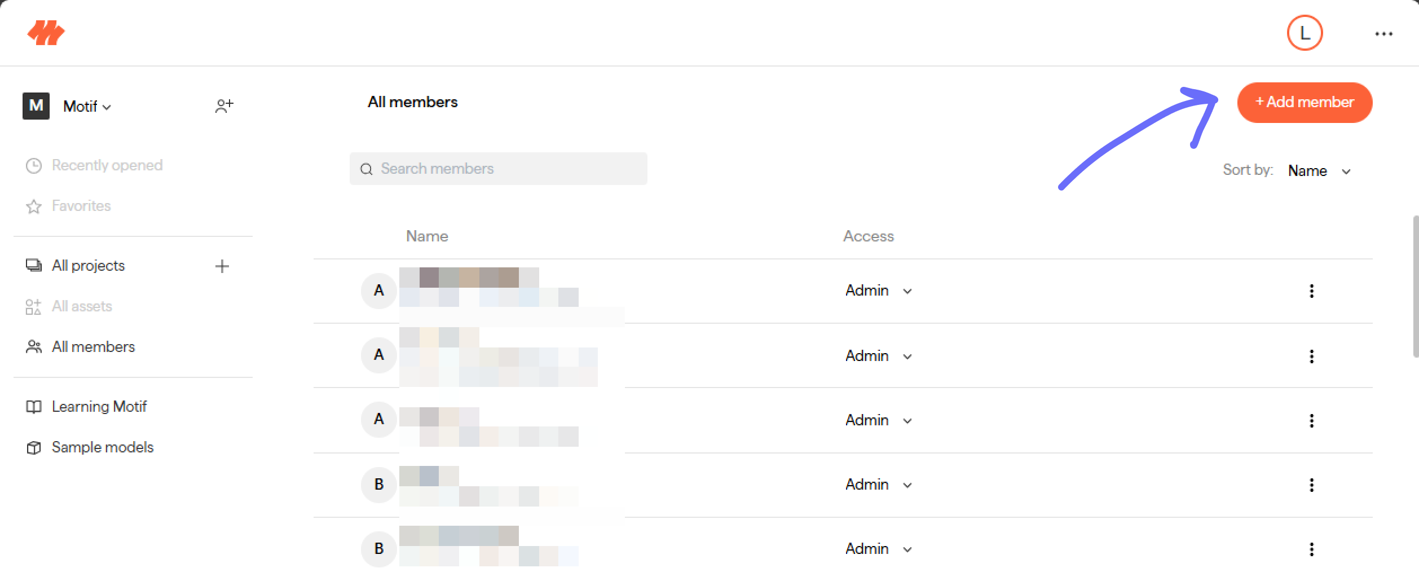Click the Search members input field
1419x581 pixels.
tap(498, 169)
